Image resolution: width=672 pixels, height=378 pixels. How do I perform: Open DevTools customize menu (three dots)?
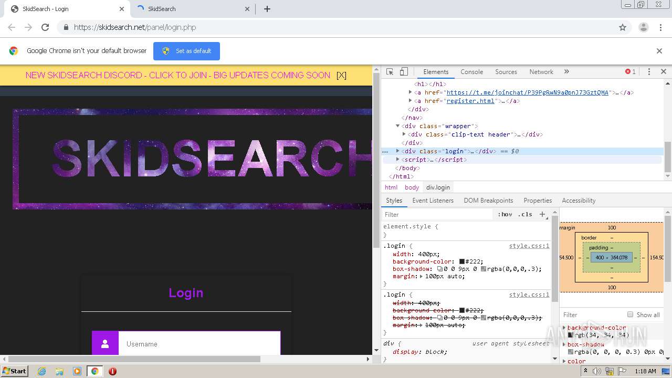pos(649,72)
